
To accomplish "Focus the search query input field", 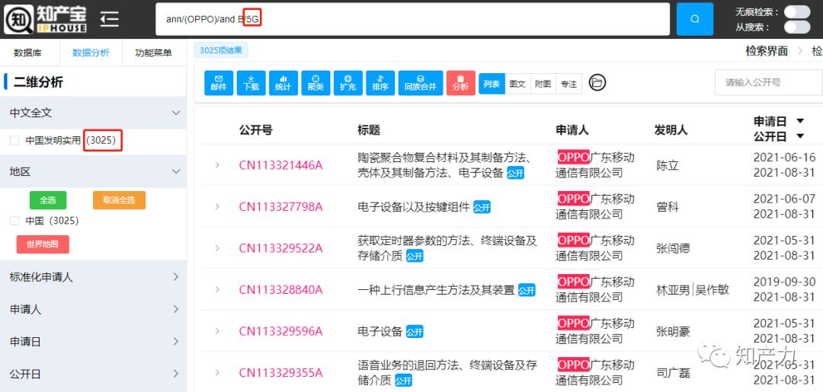I will click(412, 19).
